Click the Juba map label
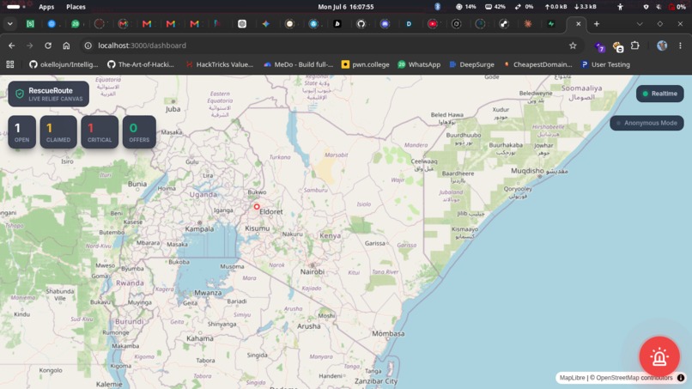 pos(173,109)
